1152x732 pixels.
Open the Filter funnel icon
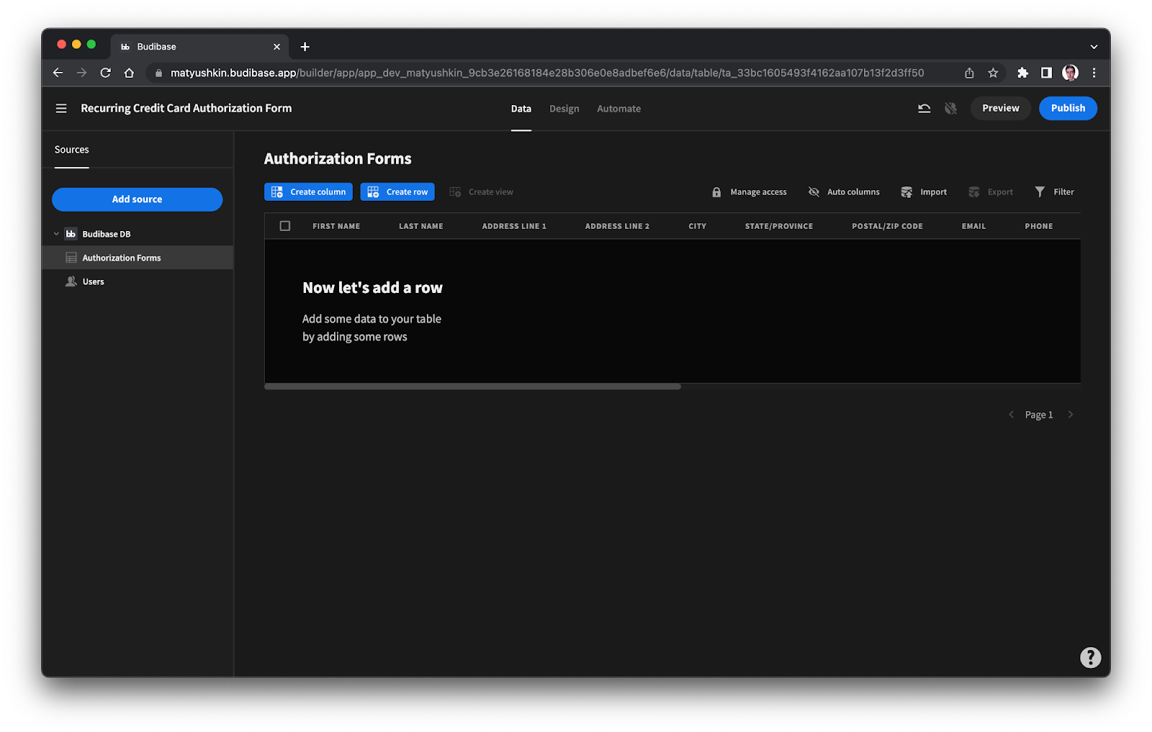1040,191
